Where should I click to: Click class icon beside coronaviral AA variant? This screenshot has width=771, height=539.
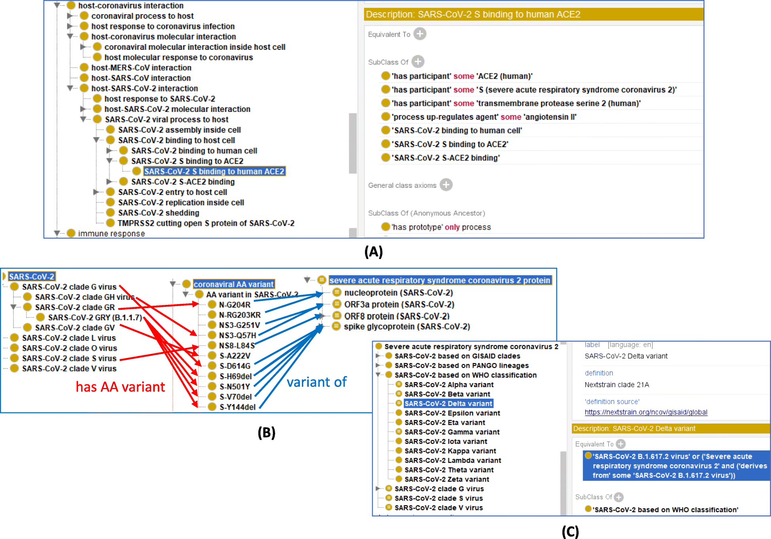[x=186, y=284]
